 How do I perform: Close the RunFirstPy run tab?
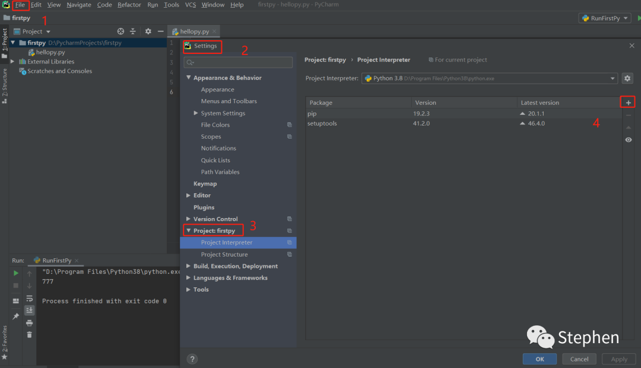tap(77, 260)
